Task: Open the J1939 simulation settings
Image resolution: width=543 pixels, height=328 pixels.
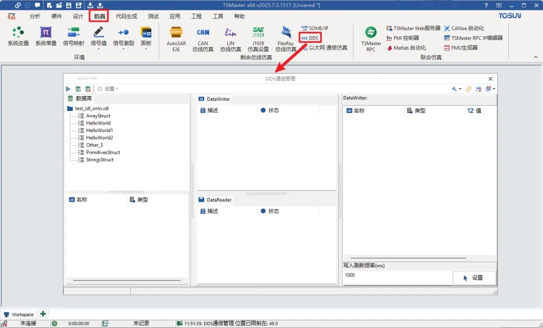Action: coord(258,39)
